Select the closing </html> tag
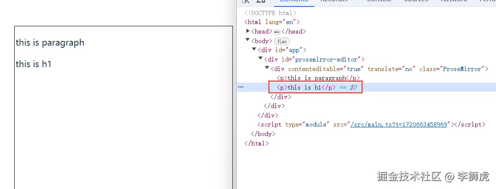The height and width of the screenshot is (189, 496). pos(257,143)
